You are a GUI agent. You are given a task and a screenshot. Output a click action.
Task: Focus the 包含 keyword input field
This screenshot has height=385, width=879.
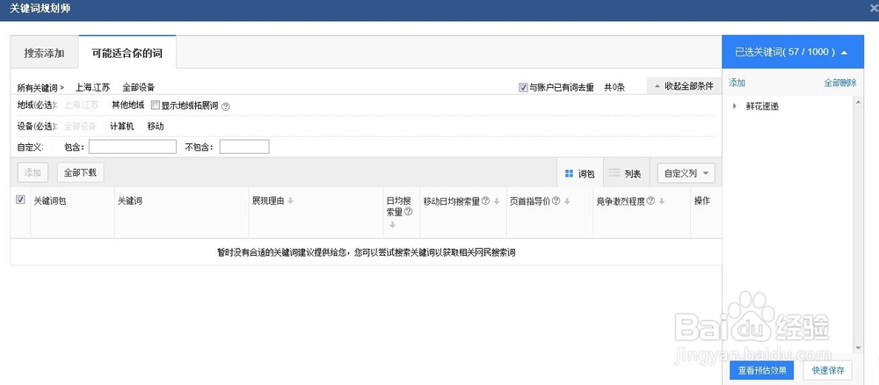133,147
